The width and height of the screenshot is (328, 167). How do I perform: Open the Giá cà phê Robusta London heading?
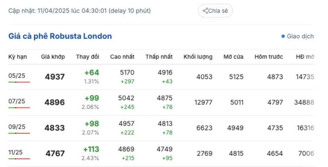click(60, 36)
